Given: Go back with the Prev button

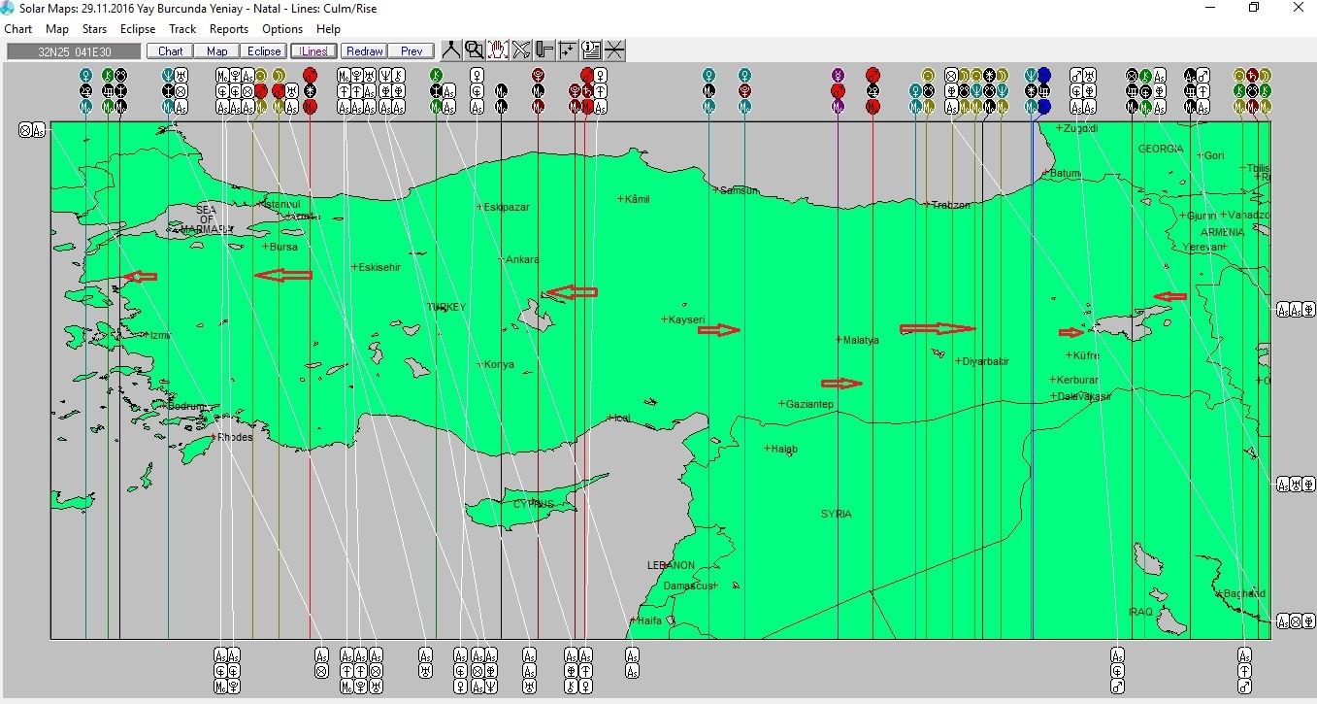Looking at the screenshot, I should pos(412,51).
